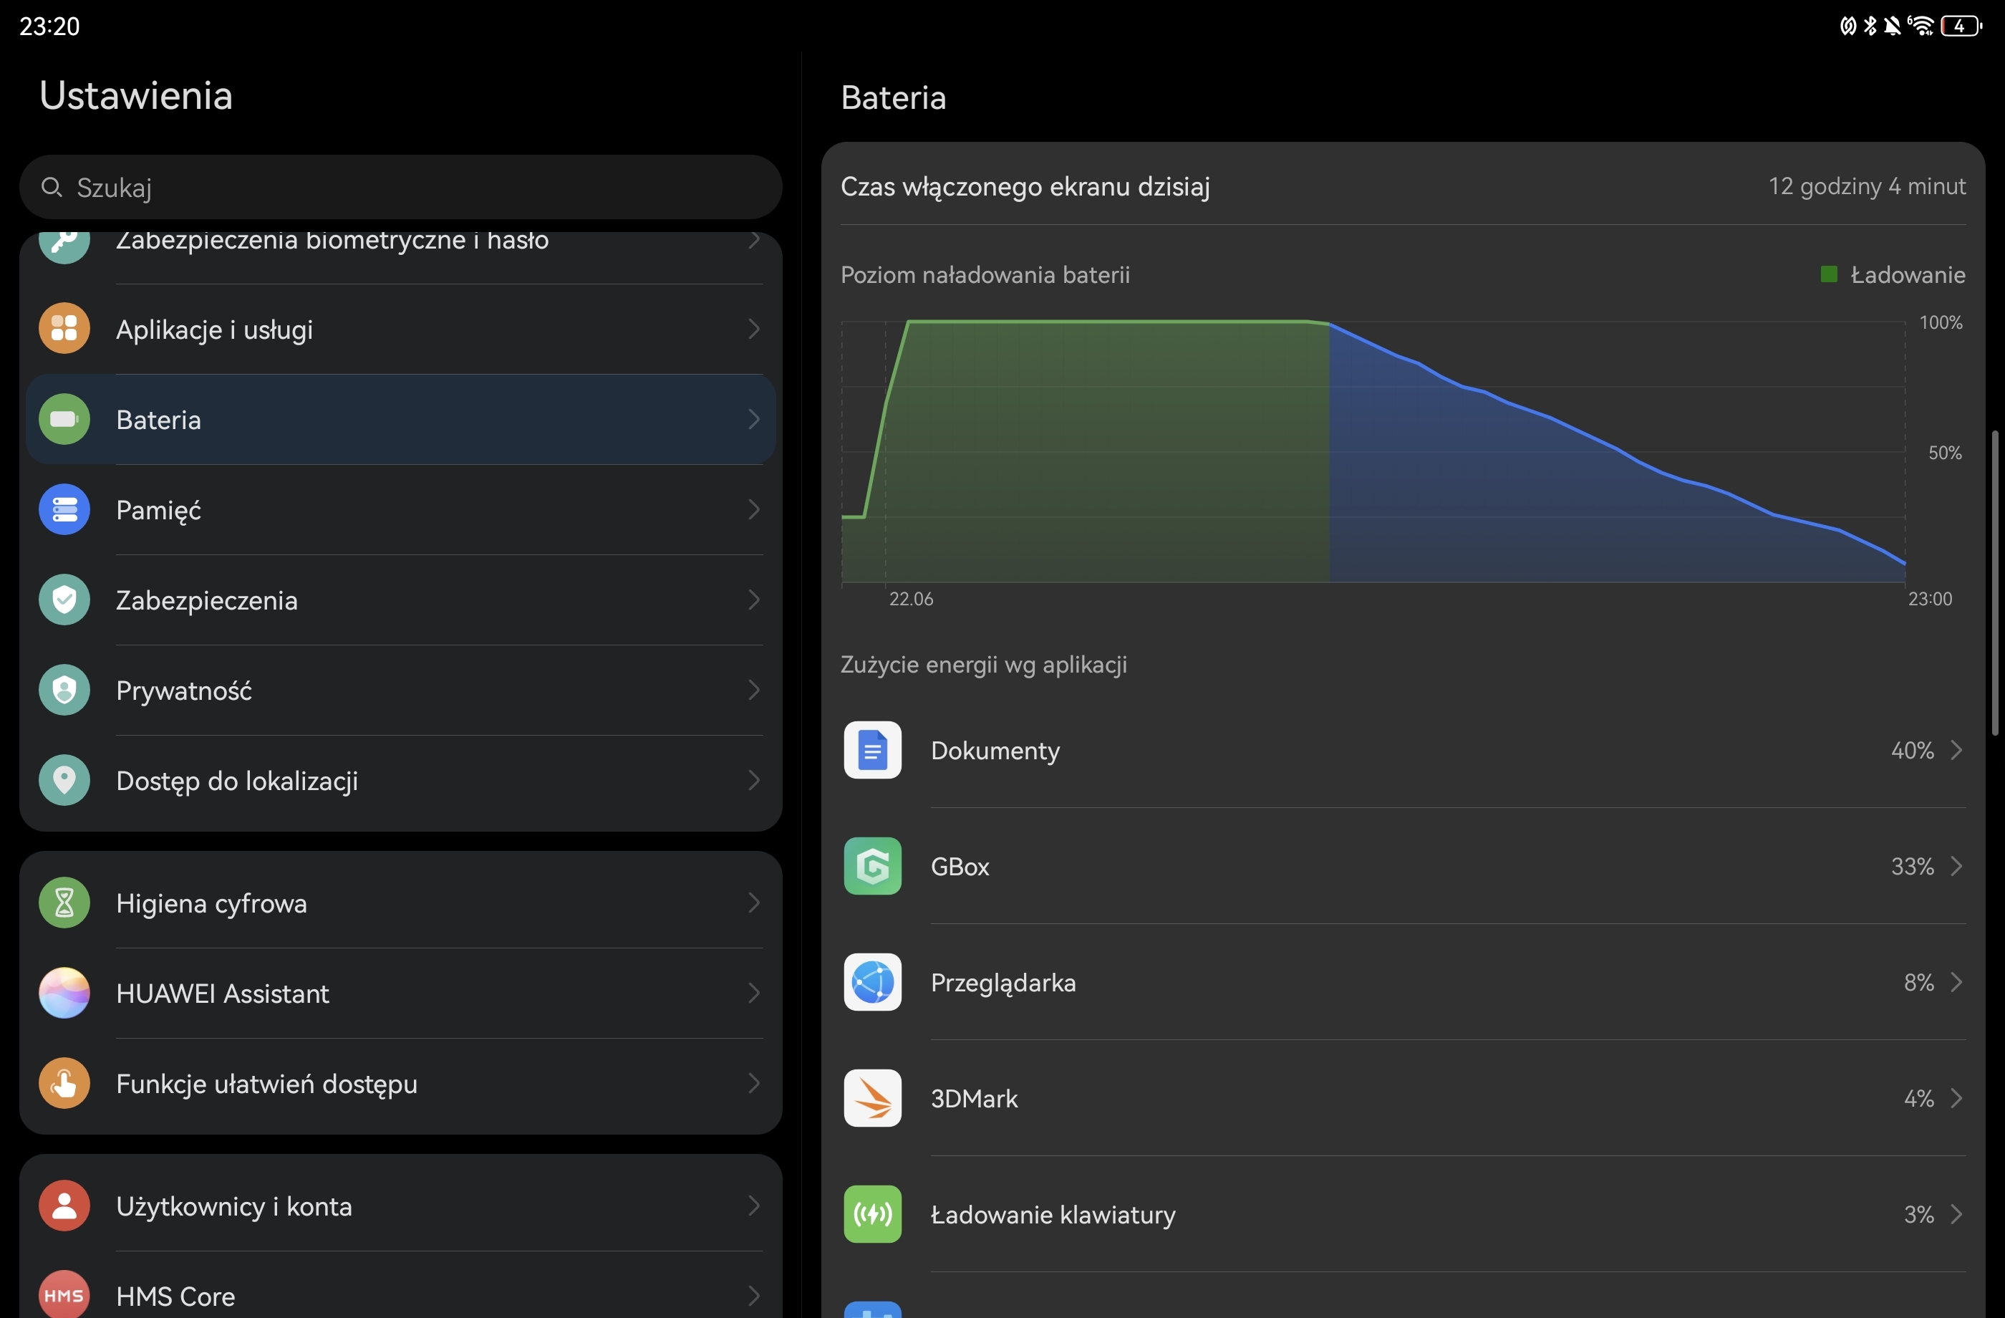Tap the Dokumenty app icon
Image resolution: width=2005 pixels, height=1318 pixels.
[x=872, y=750]
